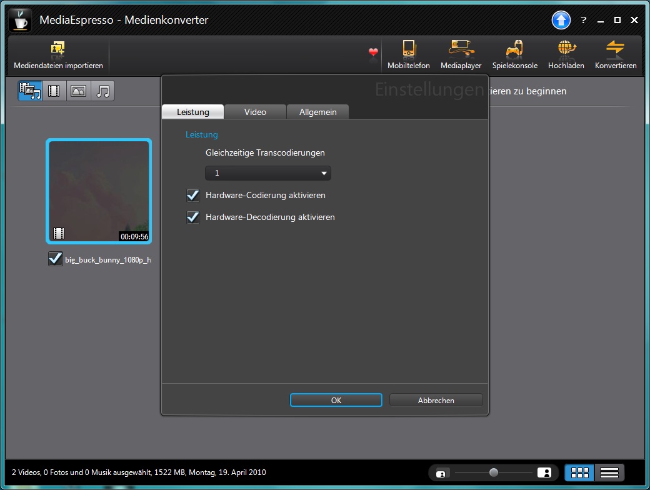Show all media types filter
The height and width of the screenshot is (490, 650).
30,91
